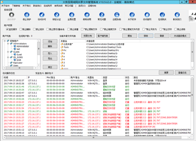This screenshot has height=141, width=196.
Task: Click the 共享目录 column header
Action: pyautogui.click(x=90, y=41)
